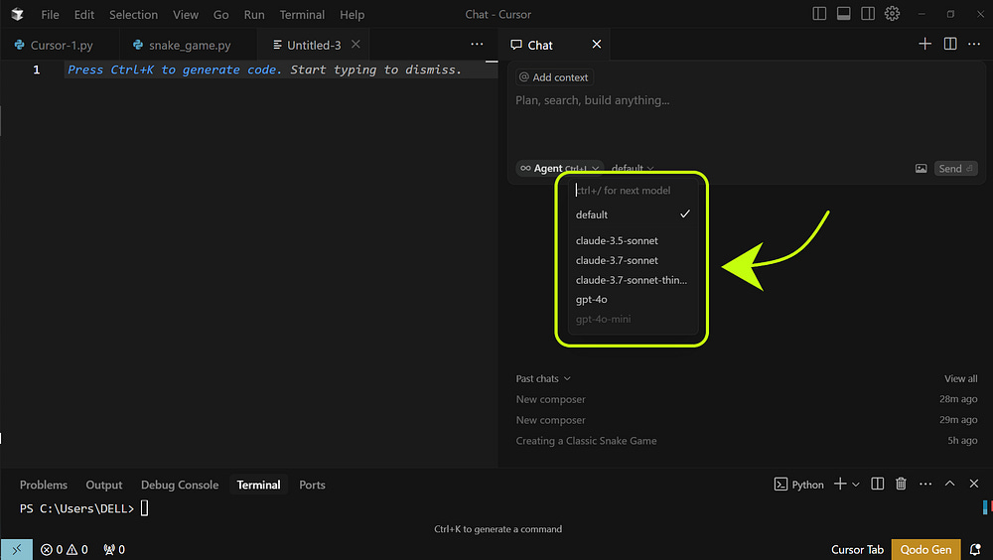Open settings gear in title bar

click(892, 13)
